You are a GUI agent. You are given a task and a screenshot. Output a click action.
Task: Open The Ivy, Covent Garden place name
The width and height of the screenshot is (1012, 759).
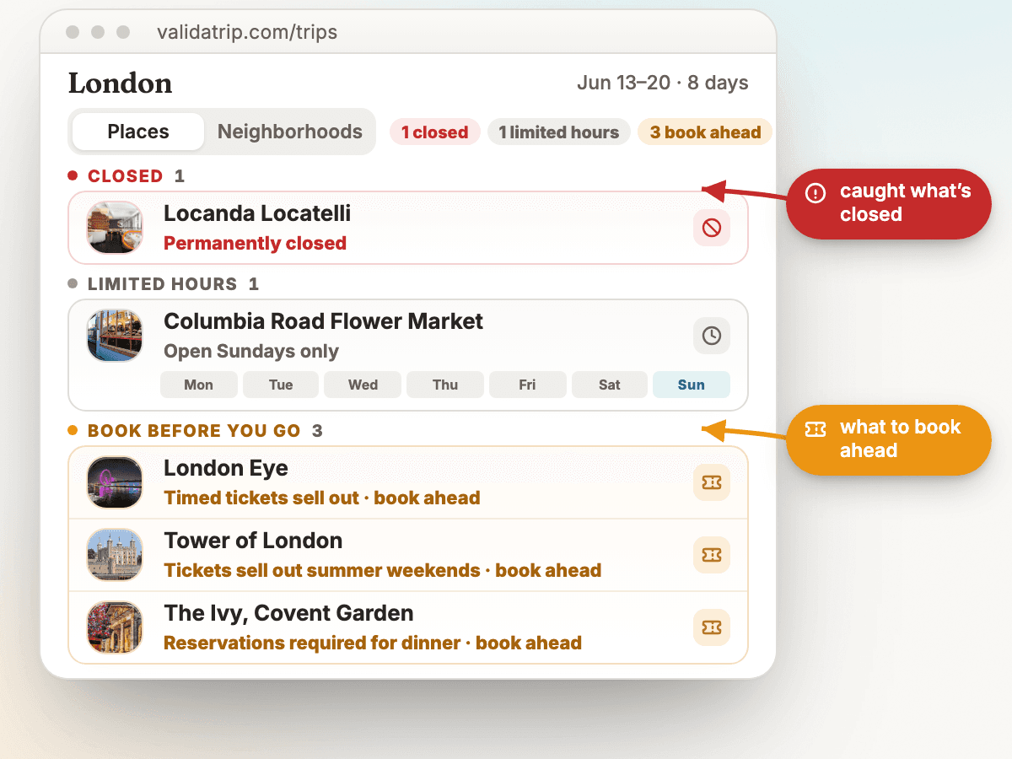288,613
